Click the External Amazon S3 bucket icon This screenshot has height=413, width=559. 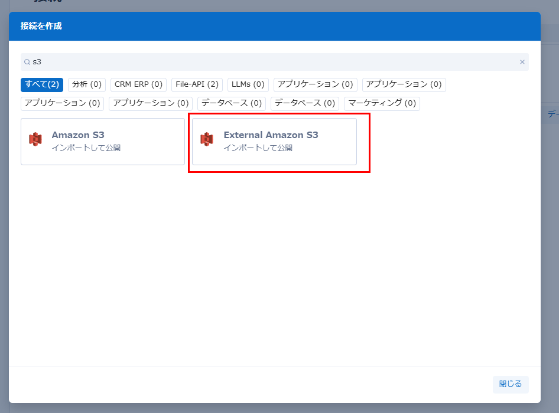(207, 140)
